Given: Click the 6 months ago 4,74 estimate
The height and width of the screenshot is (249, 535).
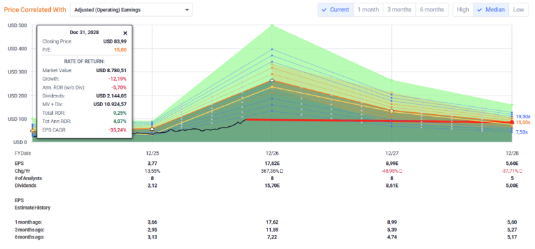Looking at the screenshot, I should [x=392, y=237].
